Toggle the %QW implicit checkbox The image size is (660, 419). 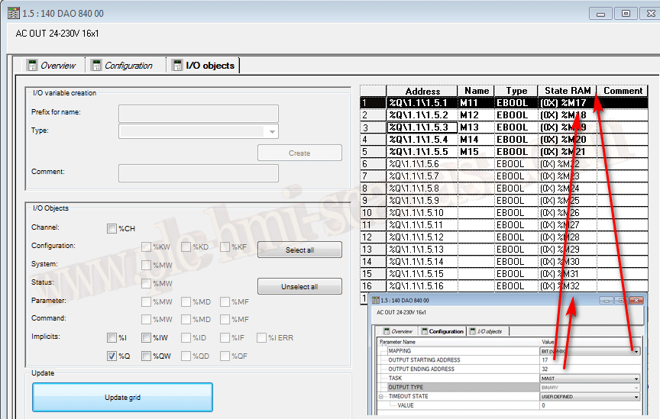(x=146, y=356)
